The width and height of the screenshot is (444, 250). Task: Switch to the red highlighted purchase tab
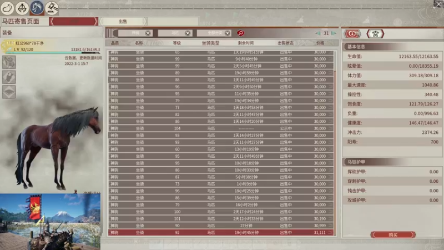click(x=73, y=21)
